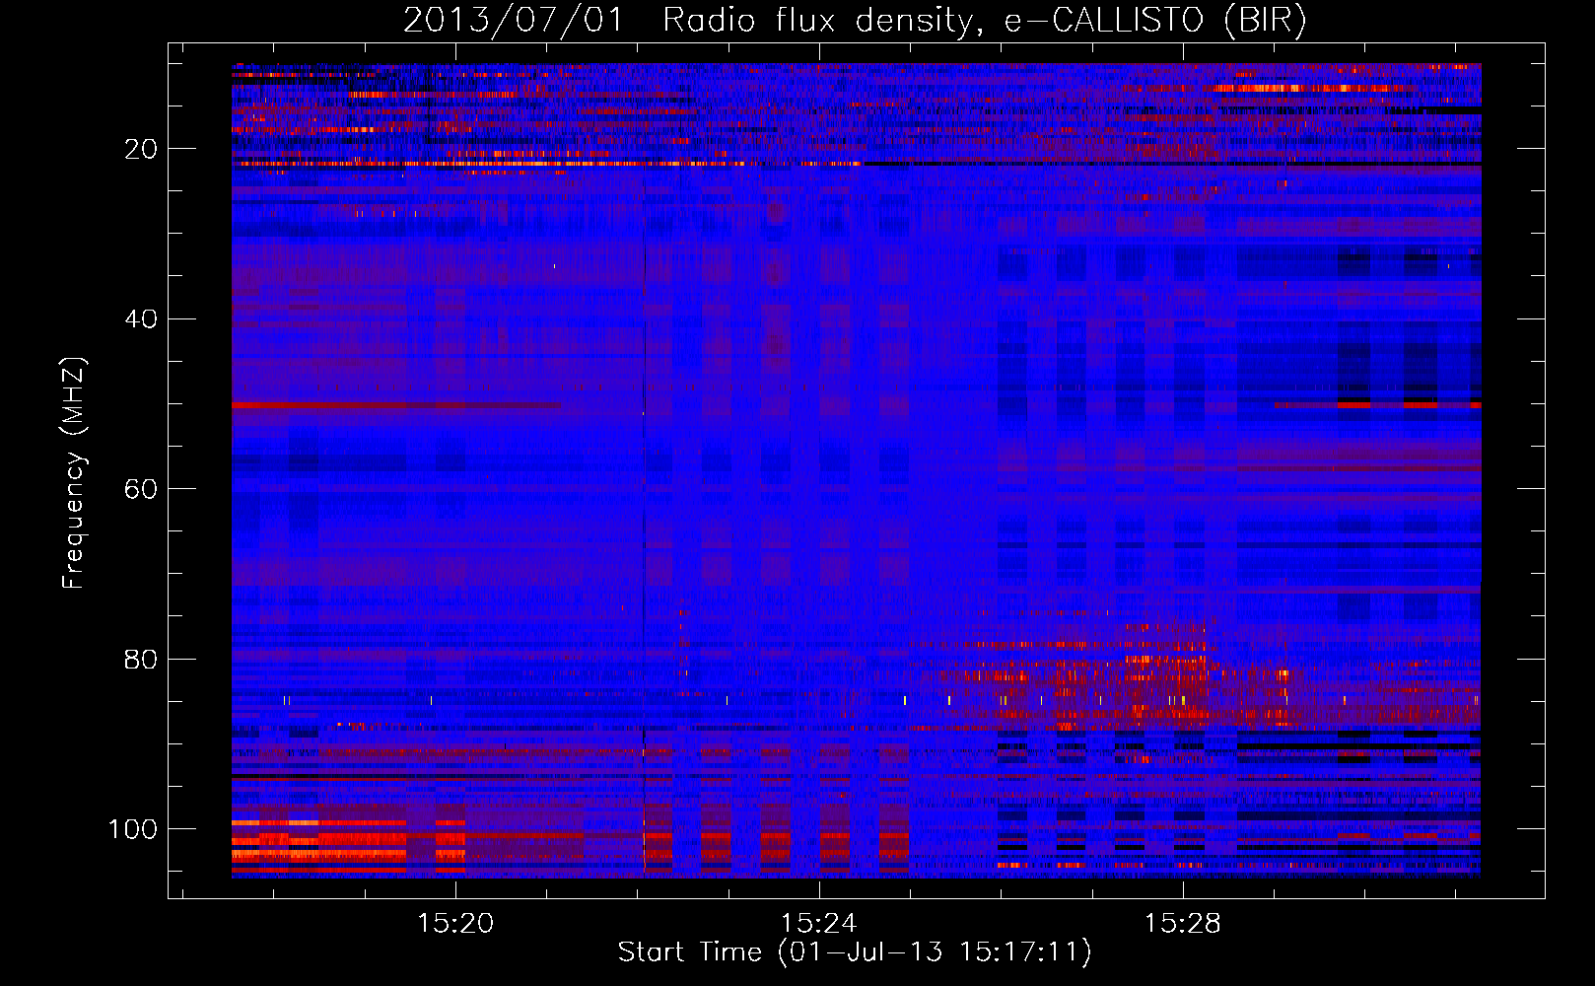
Task: Click the 'Start Time (01-Jul-13 15:17:11)' x-axis label
Action: [855, 952]
